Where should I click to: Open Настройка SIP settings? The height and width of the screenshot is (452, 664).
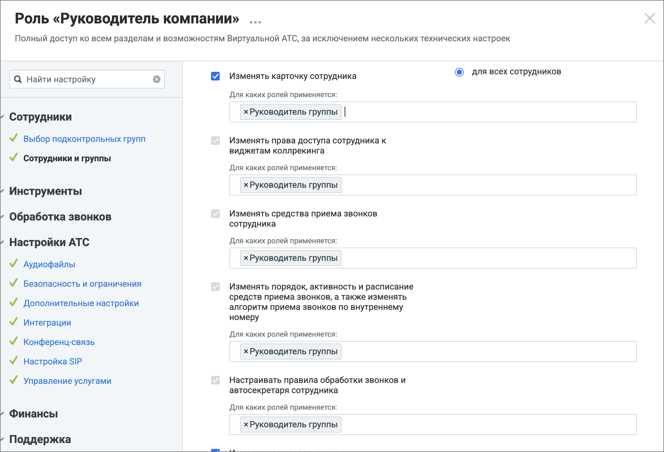[53, 362]
